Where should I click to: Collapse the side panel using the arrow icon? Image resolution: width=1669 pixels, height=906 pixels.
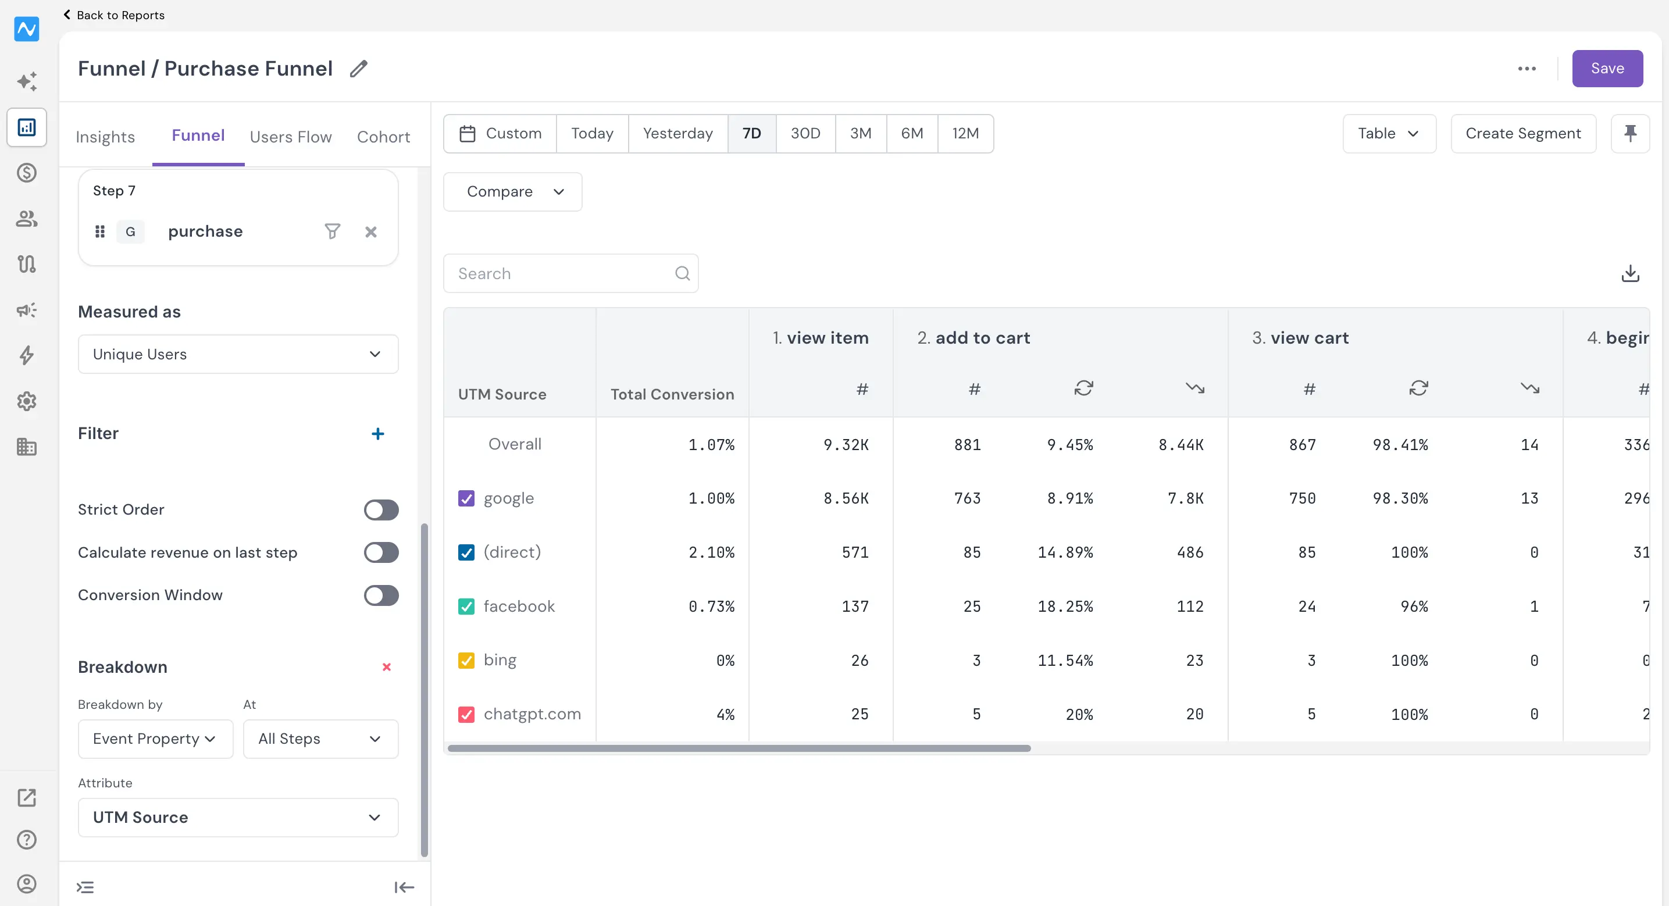click(x=404, y=887)
